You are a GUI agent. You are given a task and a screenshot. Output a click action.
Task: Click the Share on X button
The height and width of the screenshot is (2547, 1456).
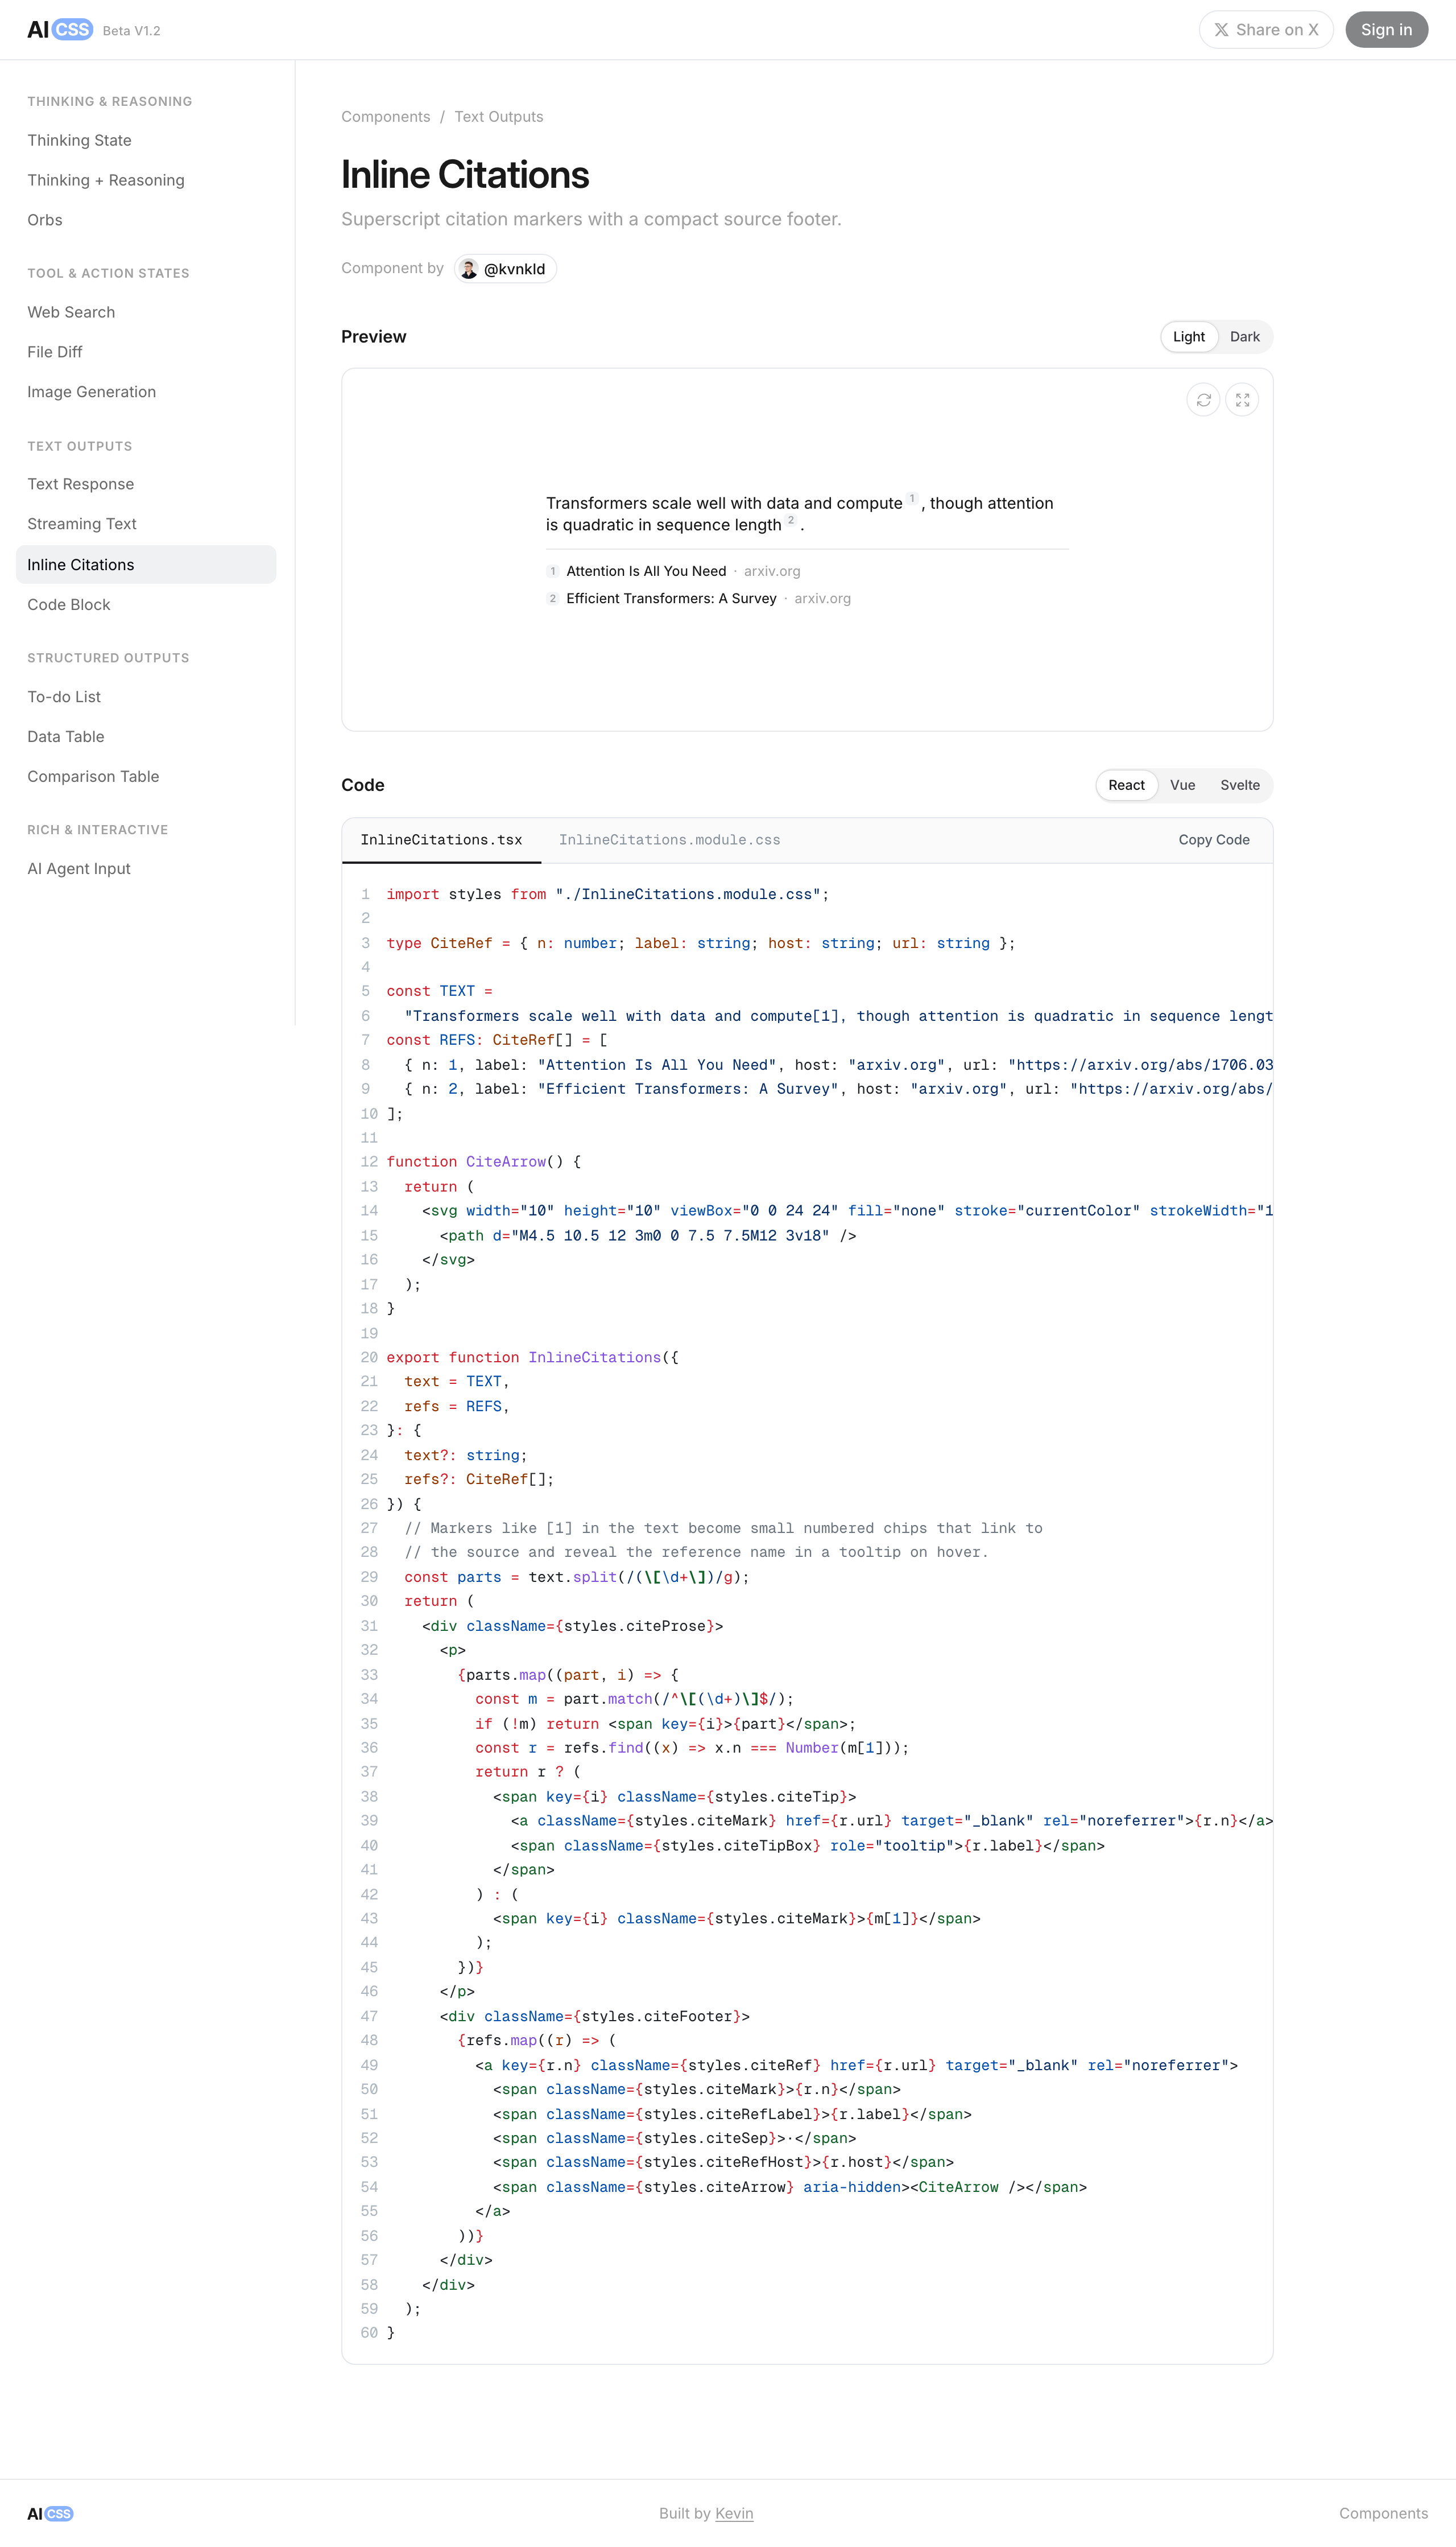click(x=1266, y=30)
